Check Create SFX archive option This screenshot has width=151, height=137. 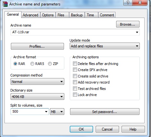pyautogui.click(x=75, y=70)
